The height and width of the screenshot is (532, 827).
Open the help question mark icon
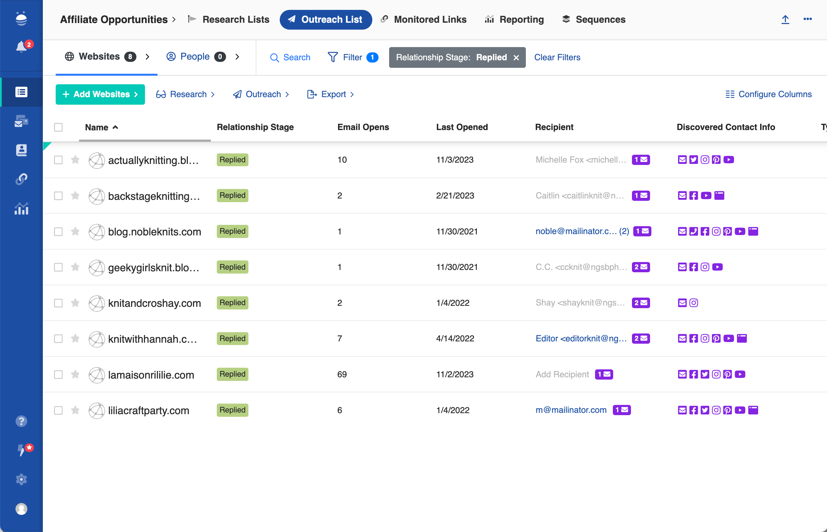[21, 421]
